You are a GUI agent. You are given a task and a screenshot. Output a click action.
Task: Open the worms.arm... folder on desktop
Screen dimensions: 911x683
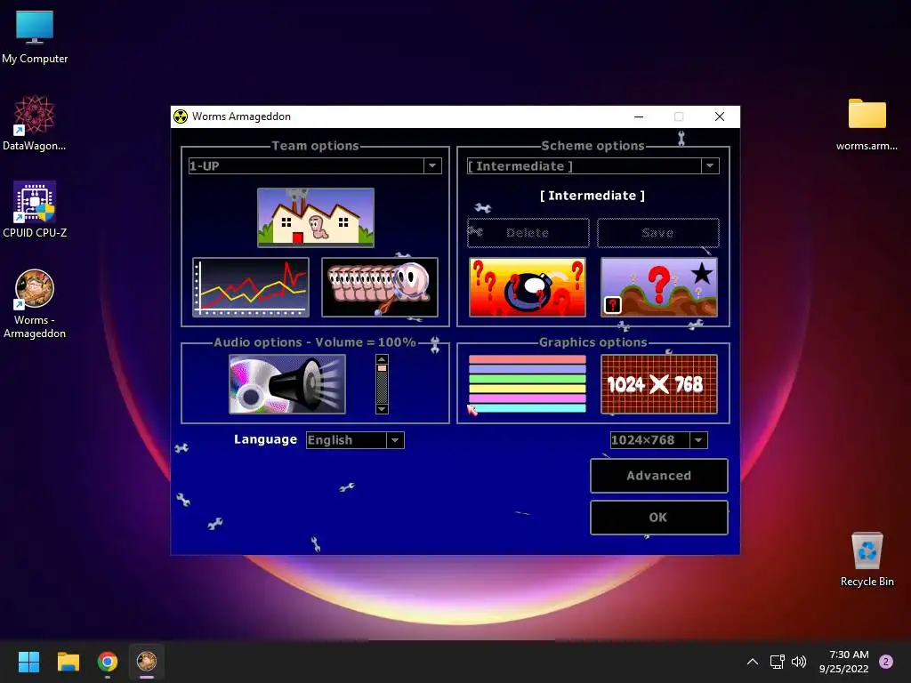[x=867, y=125]
